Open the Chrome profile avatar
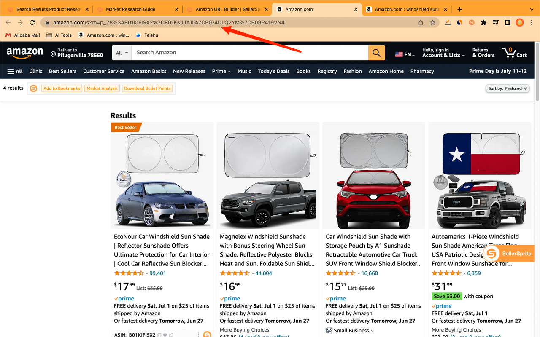The image size is (540, 337). pos(520,22)
